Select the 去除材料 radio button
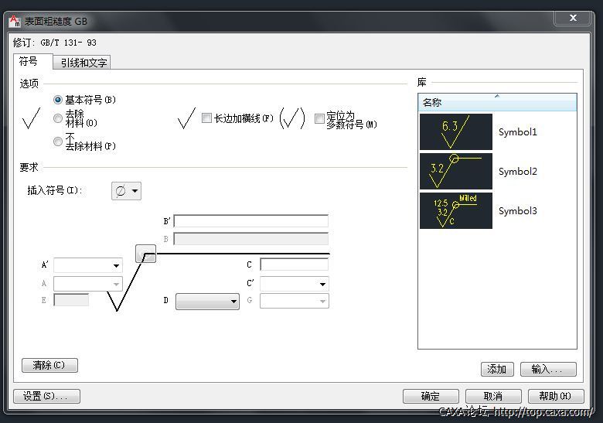603x423 pixels. [58, 118]
